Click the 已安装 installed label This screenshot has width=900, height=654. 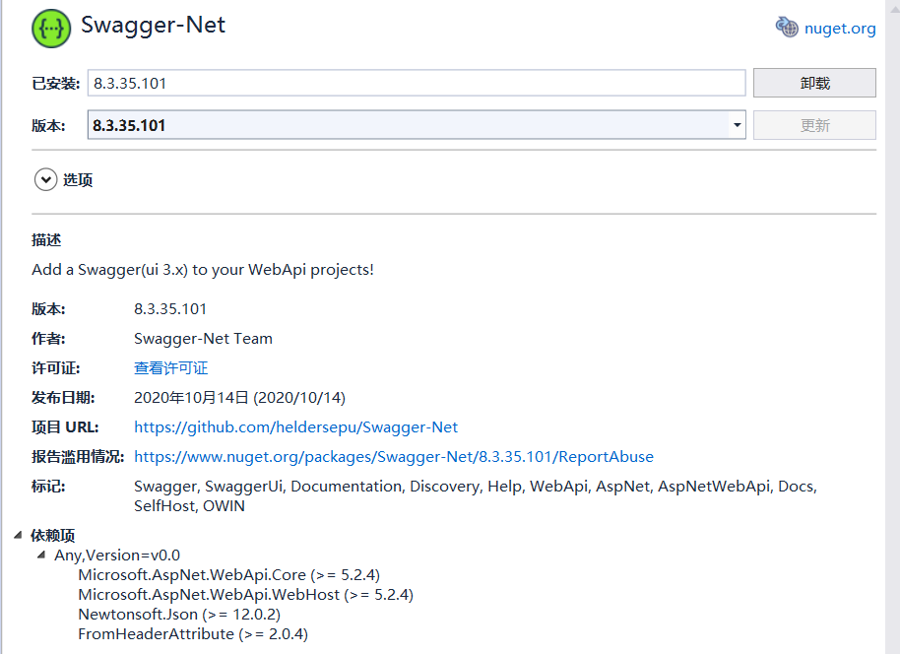pyautogui.click(x=55, y=84)
